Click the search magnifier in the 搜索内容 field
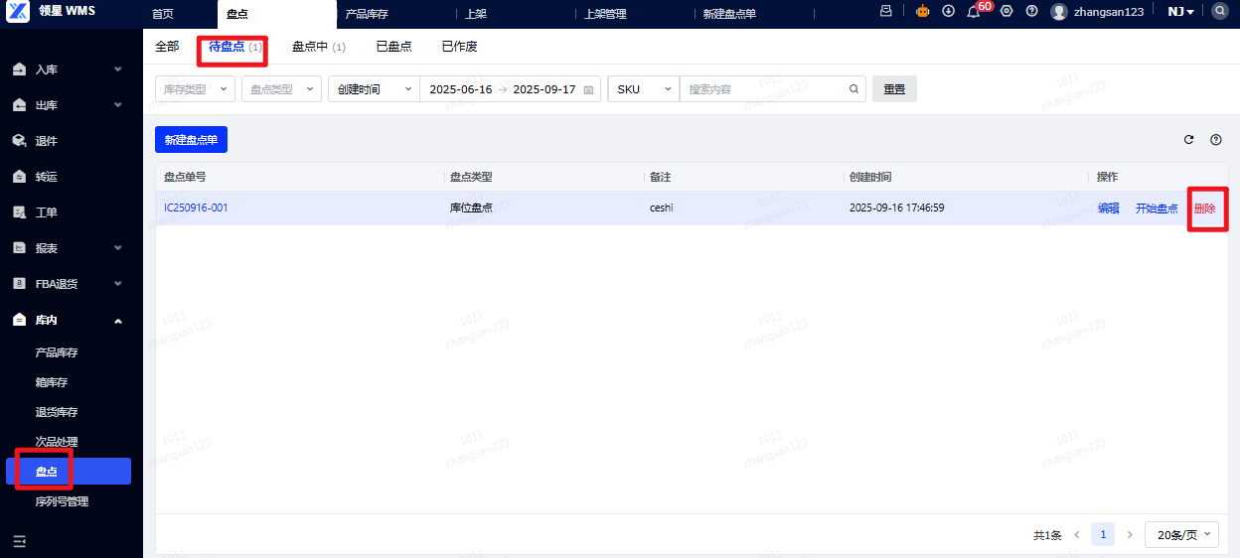Viewport: 1240px width, 558px height. pos(853,88)
